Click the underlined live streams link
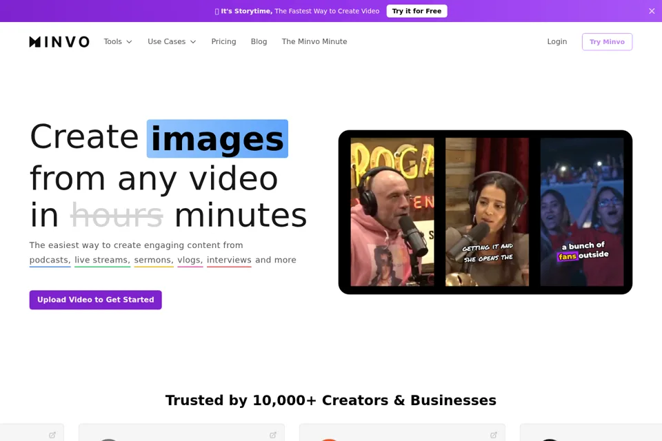The height and width of the screenshot is (441, 662). 103,260
